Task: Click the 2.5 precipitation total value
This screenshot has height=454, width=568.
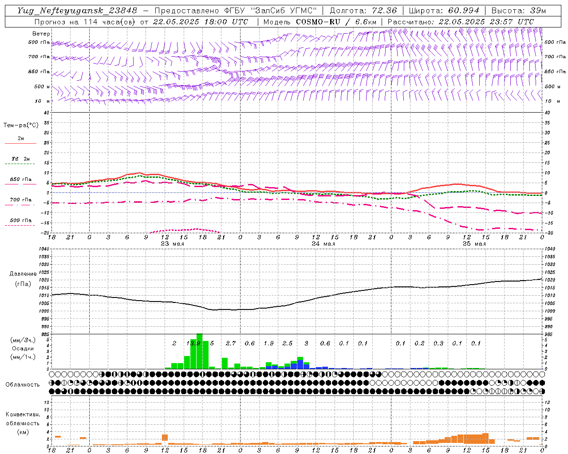Action: 288,343
